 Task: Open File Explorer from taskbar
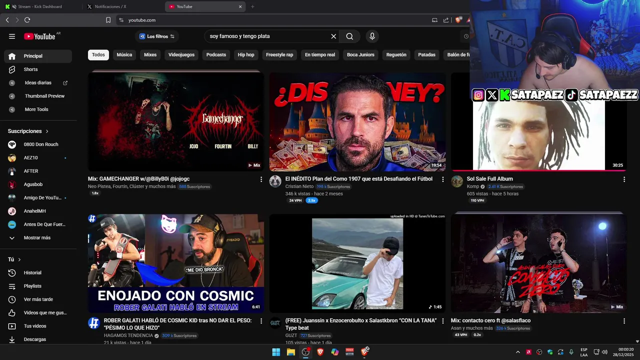click(x=290, y=352)
